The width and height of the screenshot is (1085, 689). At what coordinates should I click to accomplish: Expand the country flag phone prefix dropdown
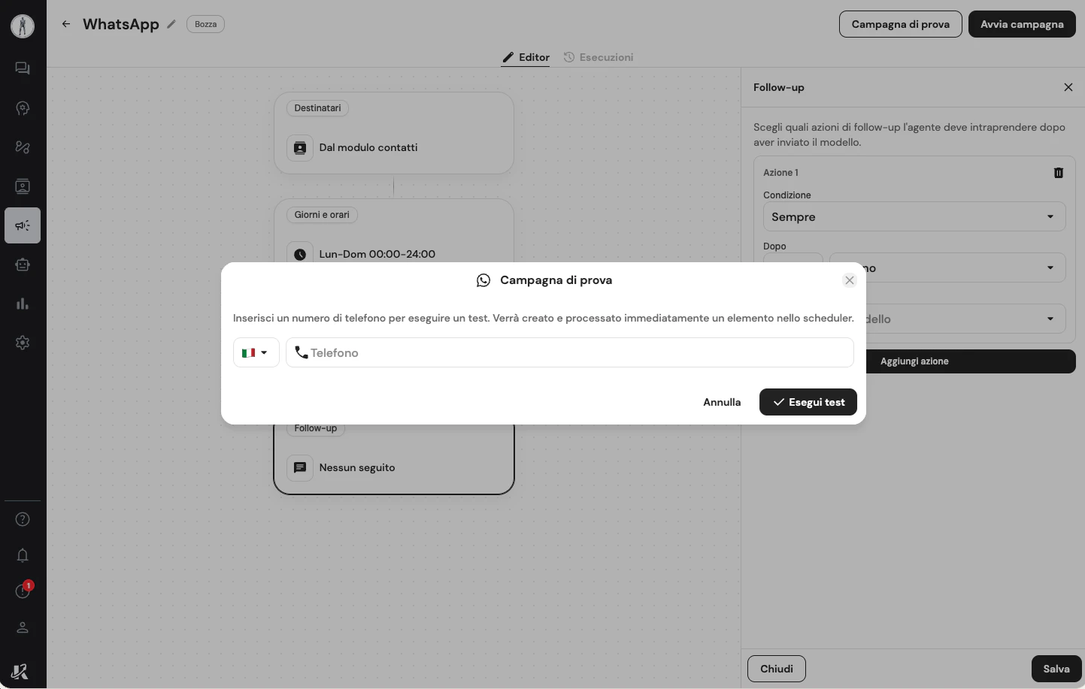(x=256, y=352)
